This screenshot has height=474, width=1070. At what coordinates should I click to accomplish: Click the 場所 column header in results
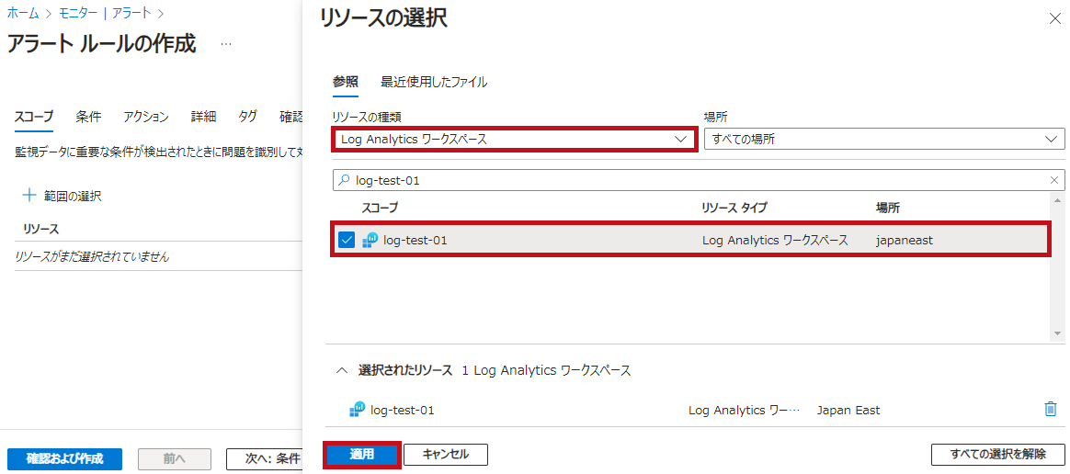(888, 208)
